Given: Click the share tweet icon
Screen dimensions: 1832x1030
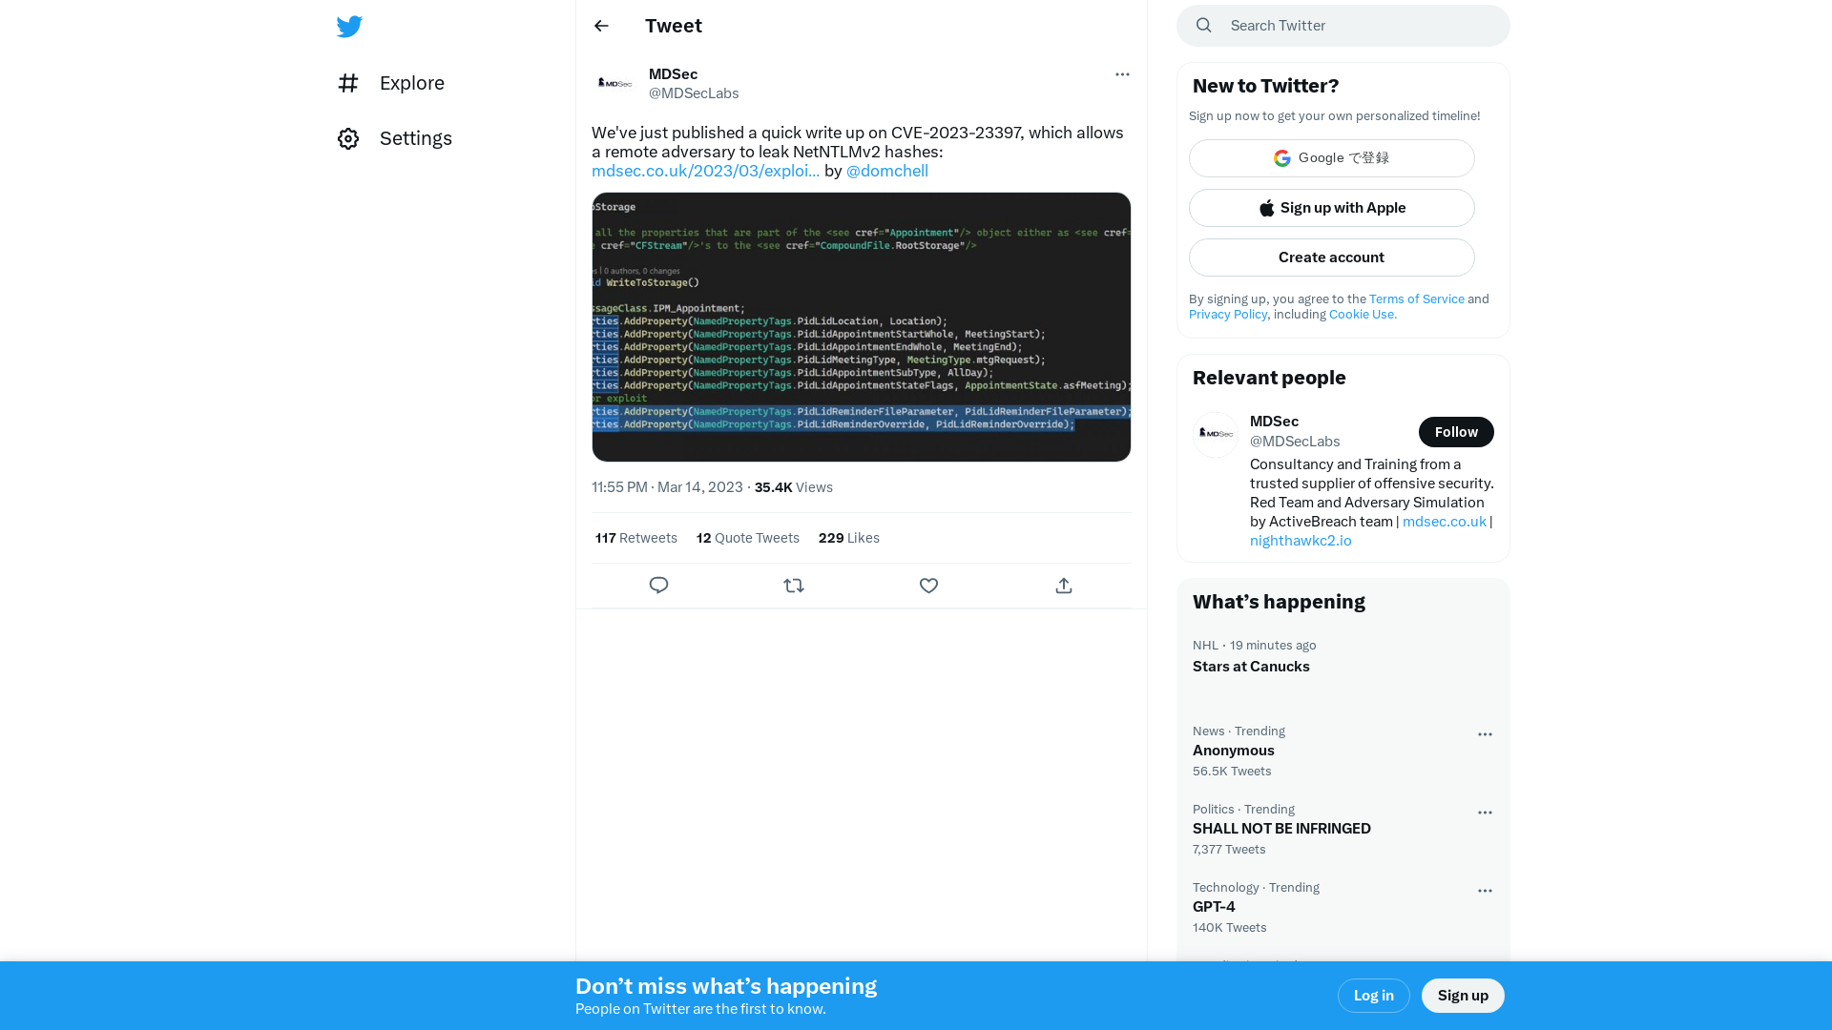Looking at the screenshot, I should point(1064,586).
